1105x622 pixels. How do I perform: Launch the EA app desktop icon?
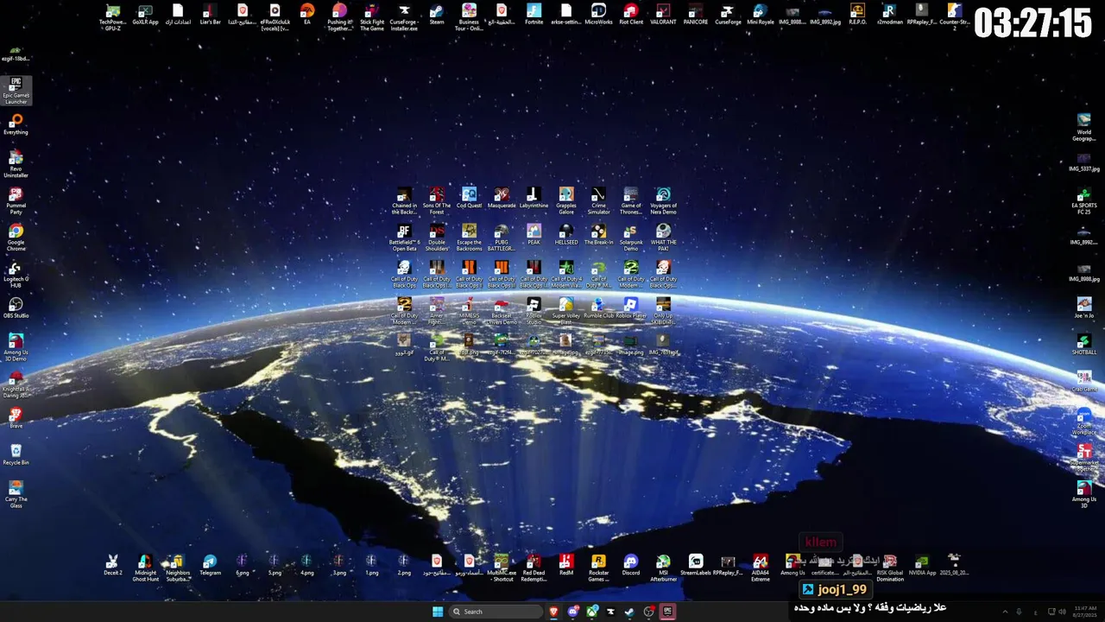coord(307,15)
